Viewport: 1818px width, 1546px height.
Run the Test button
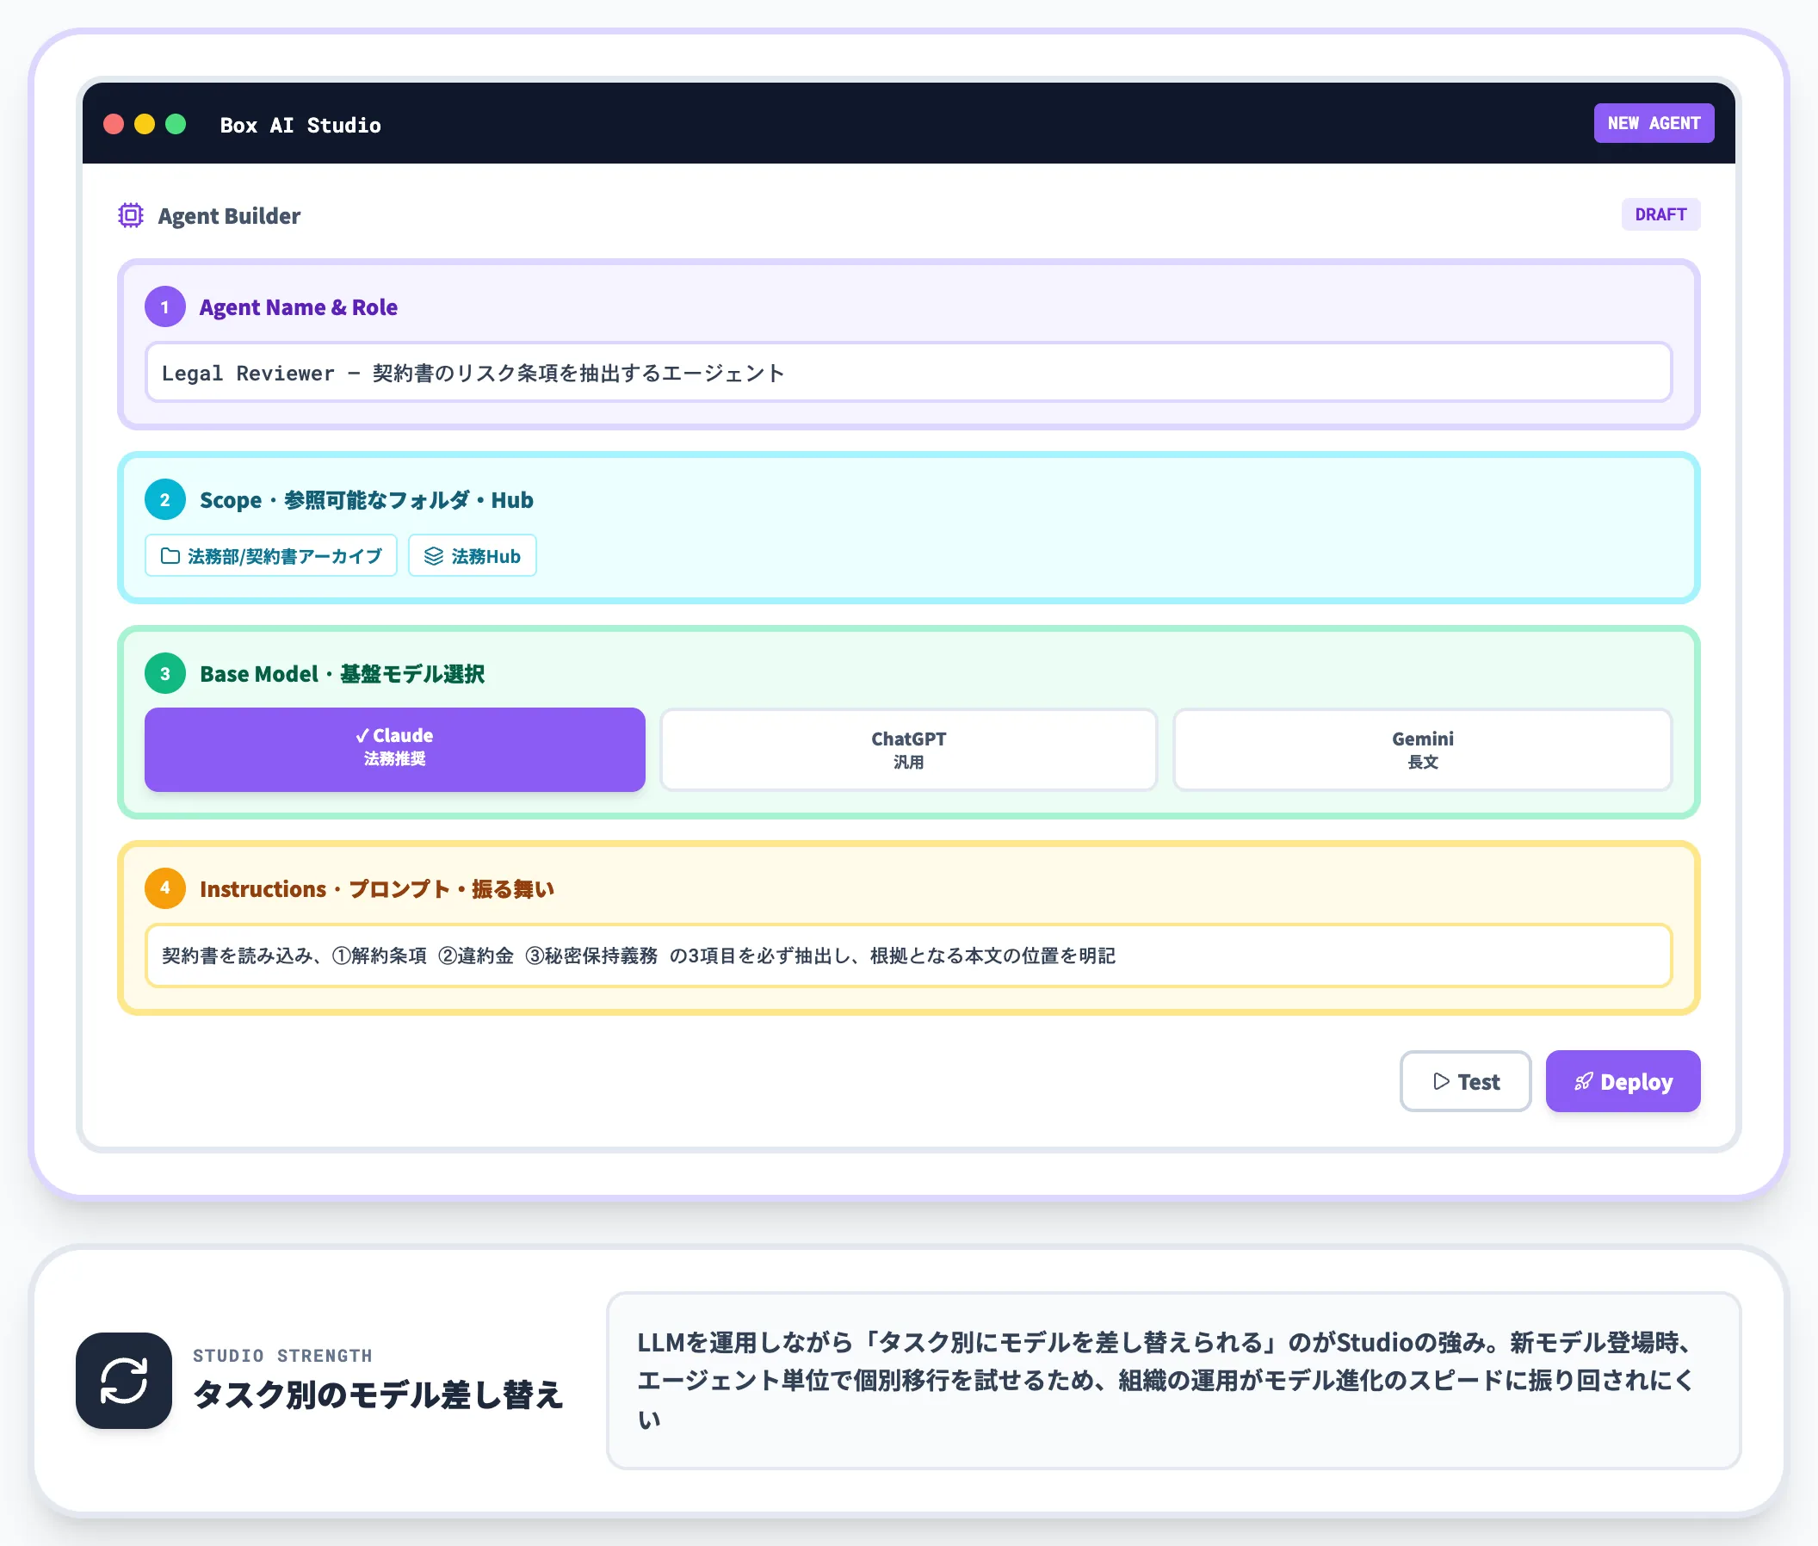(1466, 1081)
